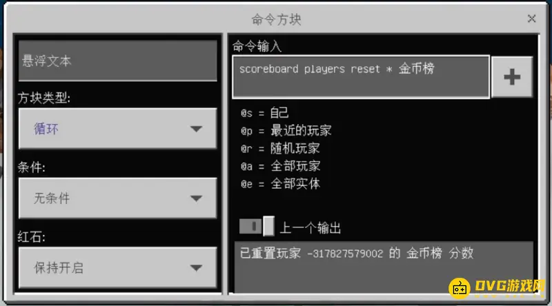
Task: Click the @e = 全部实体 hint line
Action: (x=280, y=183)
